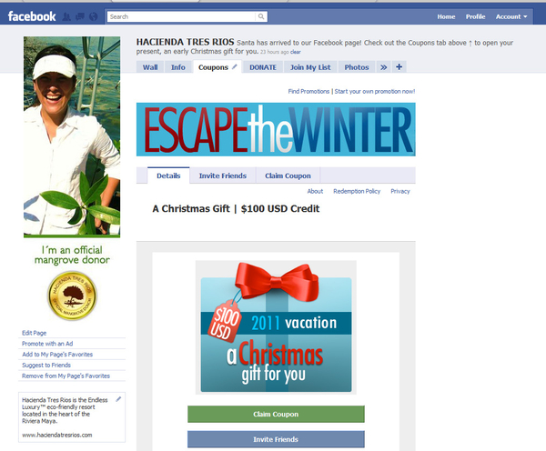Click the green Claim Coupon button
The image size is (546, 451).
tap(276, 414)
